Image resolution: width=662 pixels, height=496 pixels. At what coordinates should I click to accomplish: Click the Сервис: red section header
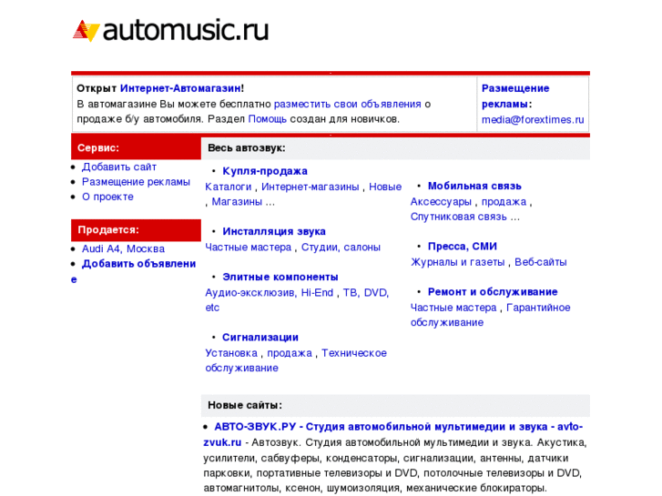pyautogui.click(x=136, y=147)
